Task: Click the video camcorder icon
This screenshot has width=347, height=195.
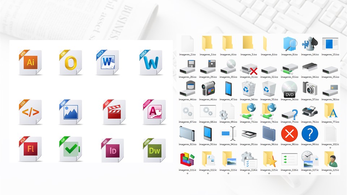Action: coord(208,89)
